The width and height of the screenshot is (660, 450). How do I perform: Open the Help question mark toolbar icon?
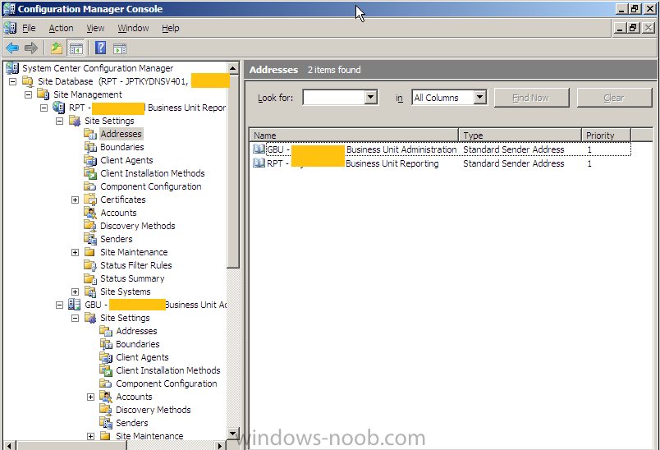pos(101,48)
